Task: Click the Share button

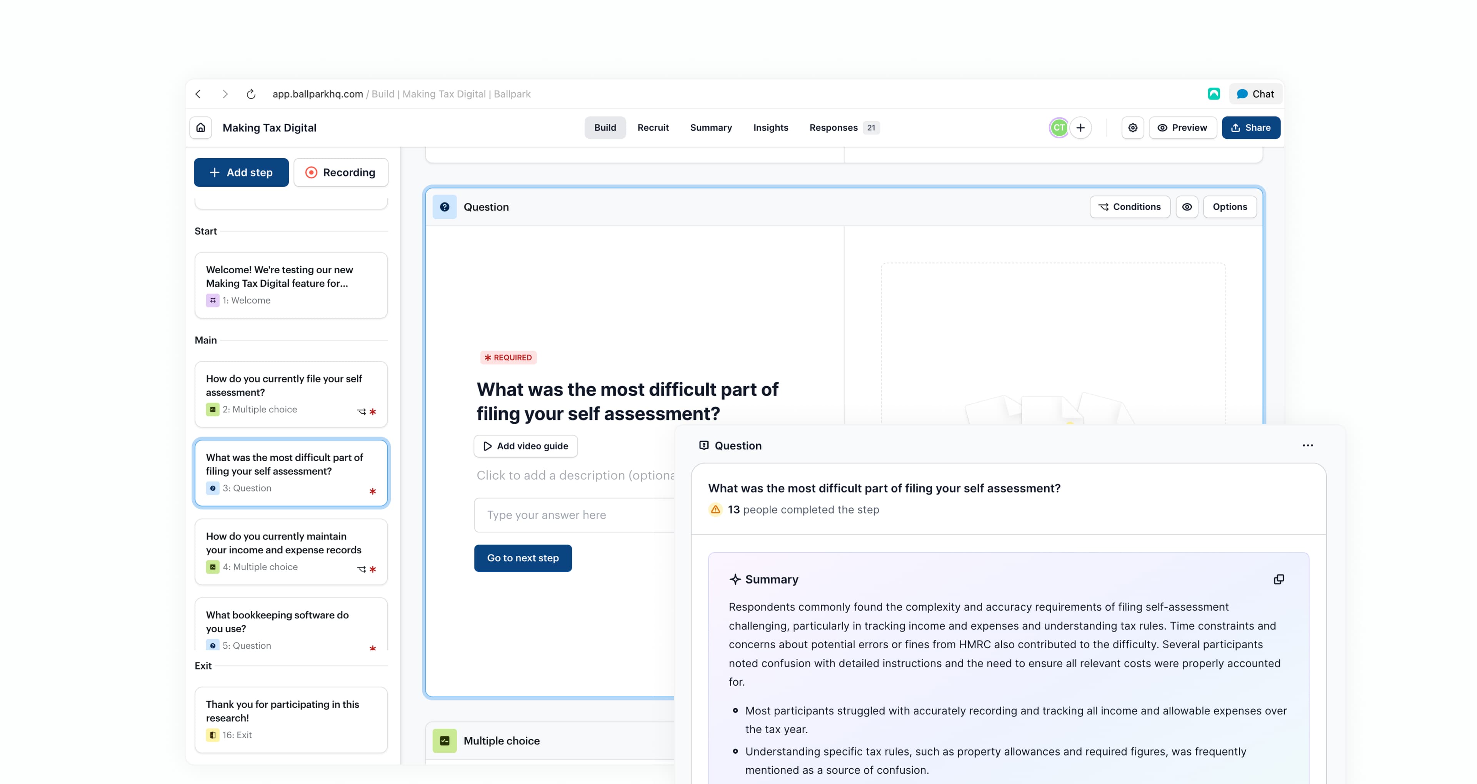Action: coord(1251,127)
